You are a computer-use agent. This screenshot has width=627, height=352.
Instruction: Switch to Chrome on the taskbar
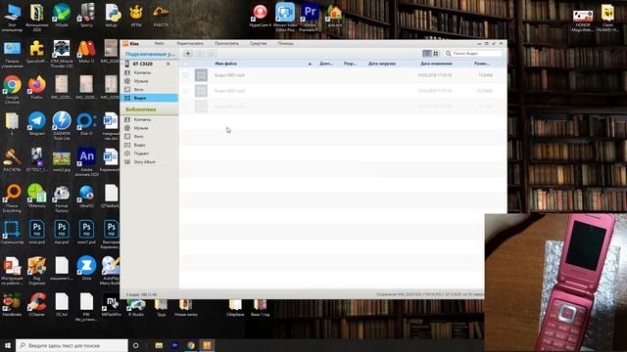[x=191, y=345]
